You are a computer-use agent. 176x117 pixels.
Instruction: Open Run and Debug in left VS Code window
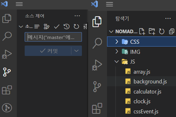click(x=7, y=54)
